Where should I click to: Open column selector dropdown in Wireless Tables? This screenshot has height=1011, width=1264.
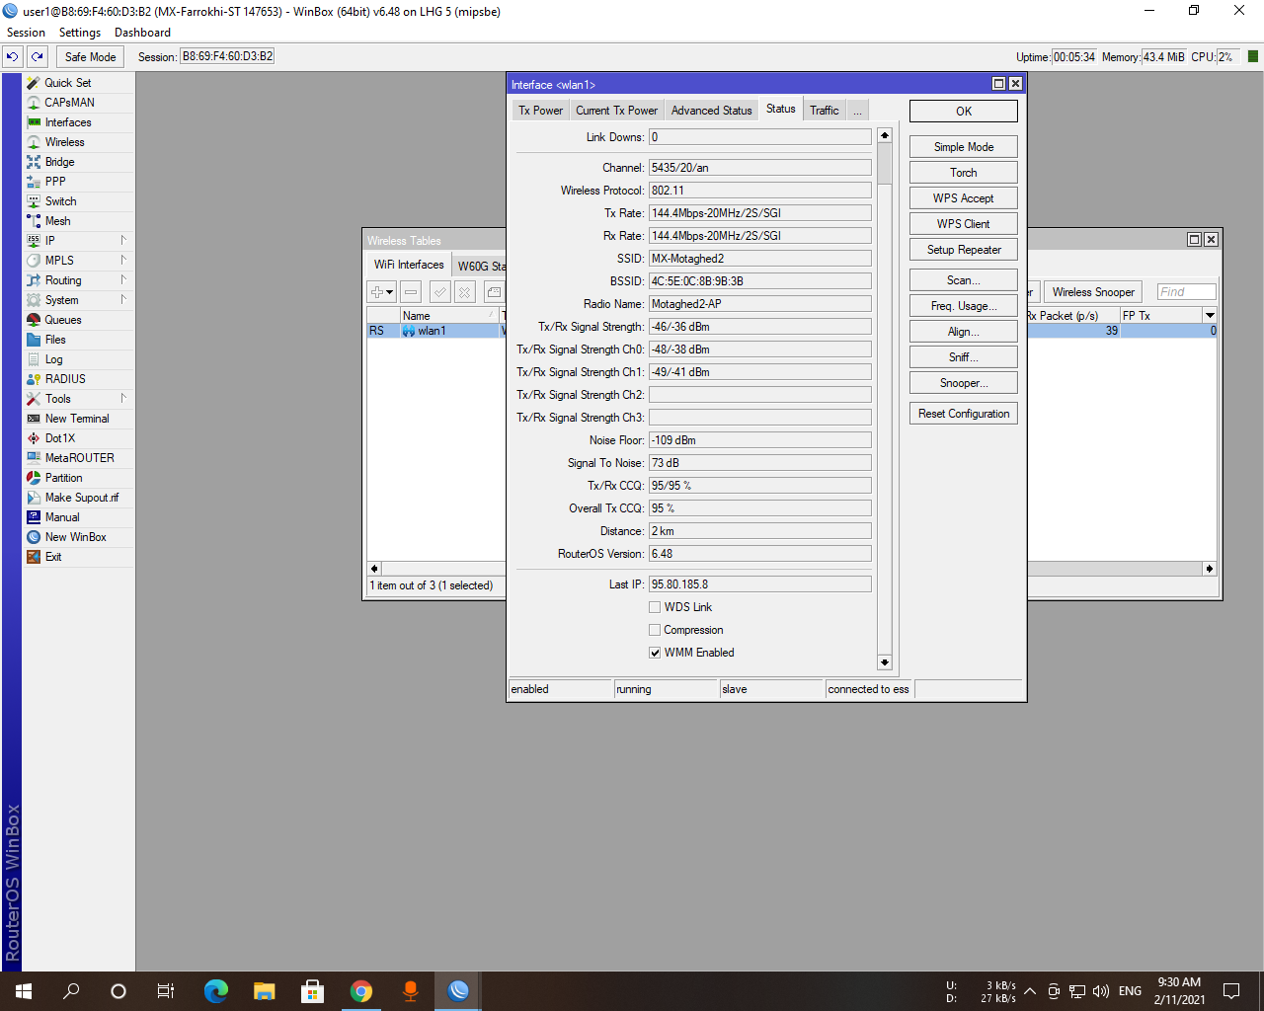coord(1210,315)
